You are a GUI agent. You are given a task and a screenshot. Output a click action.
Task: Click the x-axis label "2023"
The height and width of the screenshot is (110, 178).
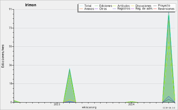tap(57, 104)
